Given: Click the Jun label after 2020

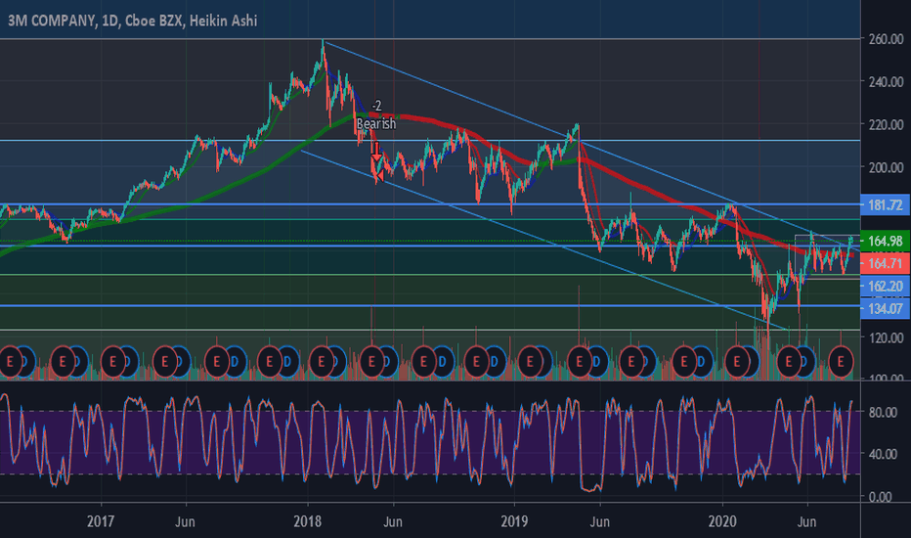Looking at the screenshot, I should [x=806, y=521].
